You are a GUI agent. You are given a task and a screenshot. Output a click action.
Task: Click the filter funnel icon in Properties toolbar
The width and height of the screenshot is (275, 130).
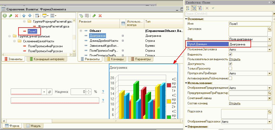tap(200, 8)
